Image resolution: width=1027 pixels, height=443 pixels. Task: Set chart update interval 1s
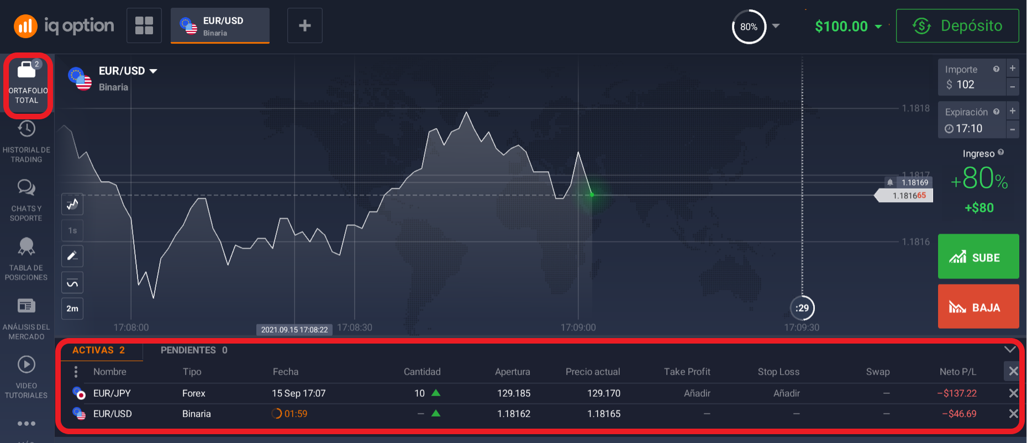(72, 230)
